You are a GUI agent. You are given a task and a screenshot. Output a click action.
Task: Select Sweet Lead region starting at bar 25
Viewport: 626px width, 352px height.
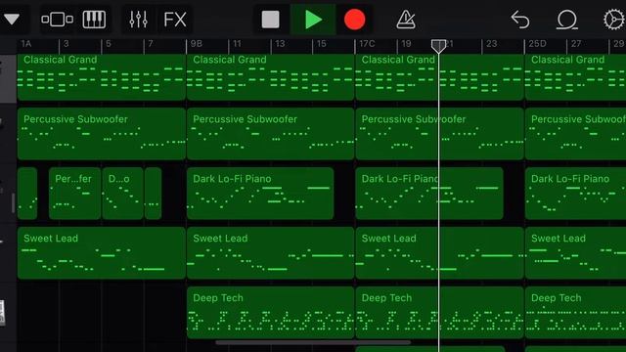575,253
